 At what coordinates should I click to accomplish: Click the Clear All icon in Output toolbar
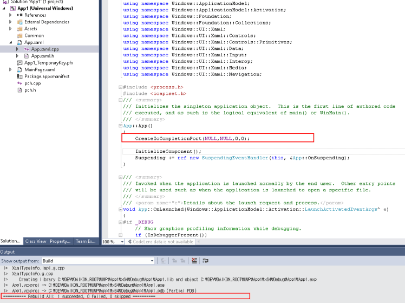194,261
